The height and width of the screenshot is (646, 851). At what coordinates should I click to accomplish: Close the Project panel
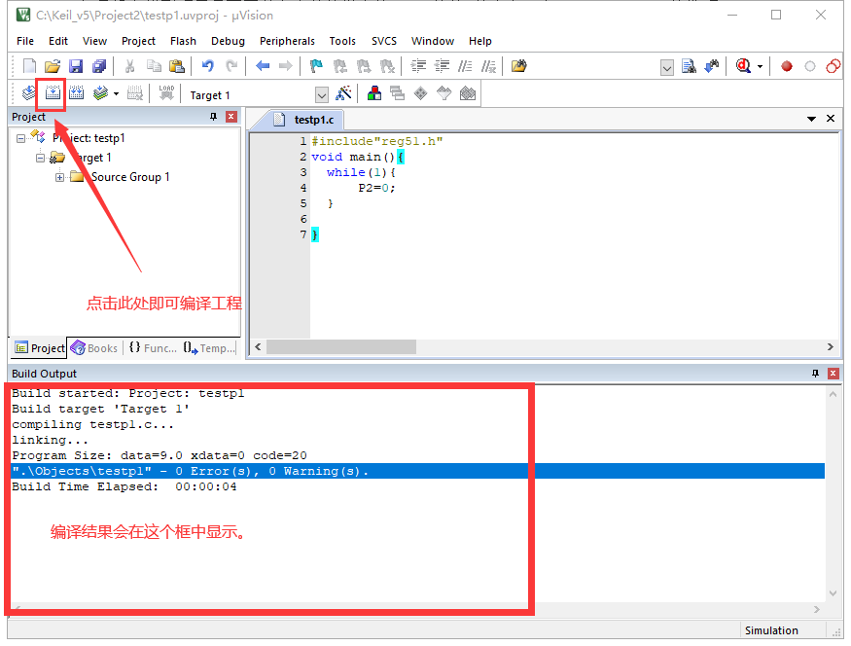click(231, 117)
